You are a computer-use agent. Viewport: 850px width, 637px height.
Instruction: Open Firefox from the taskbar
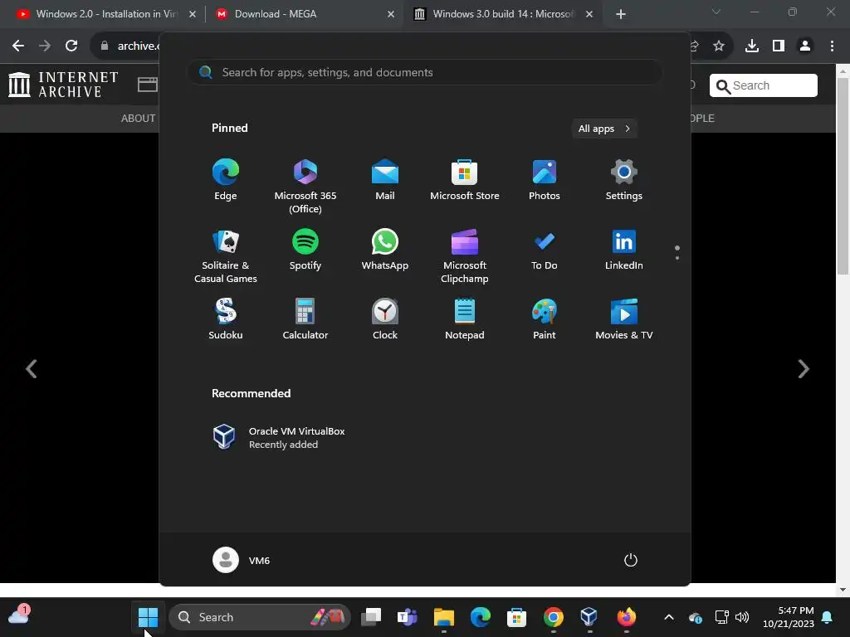(x=626, y=617)
